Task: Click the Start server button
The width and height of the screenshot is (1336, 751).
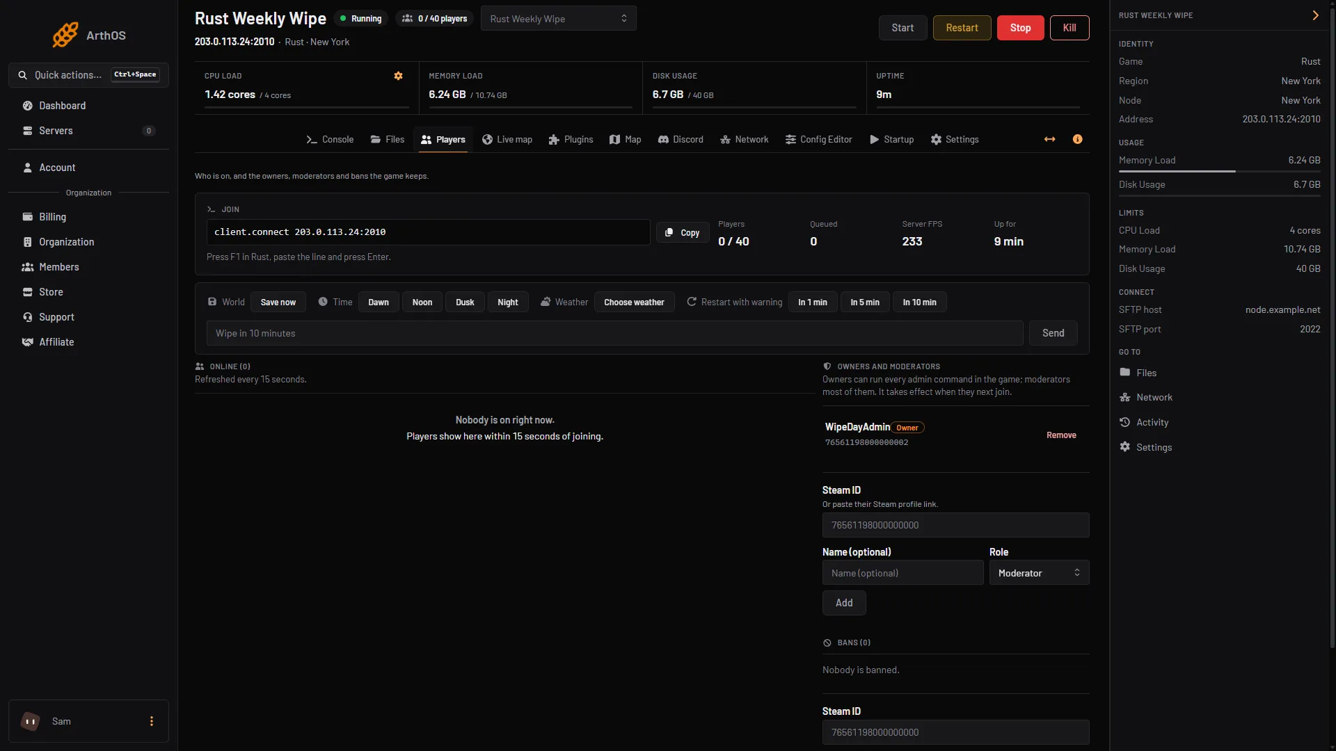Action: coord(902,28)
